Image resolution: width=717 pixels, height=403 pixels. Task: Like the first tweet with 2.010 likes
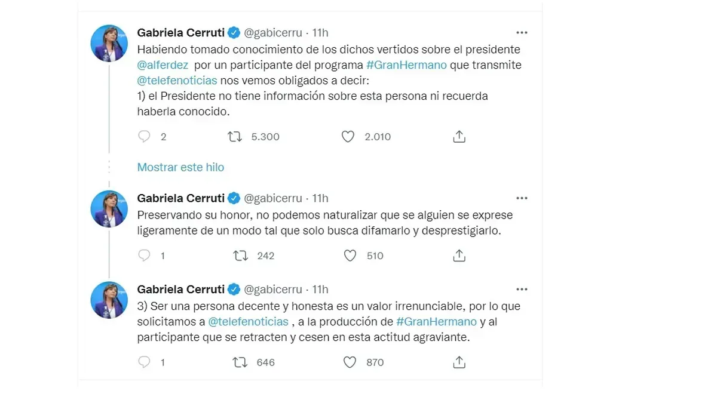tap(348, 137)
